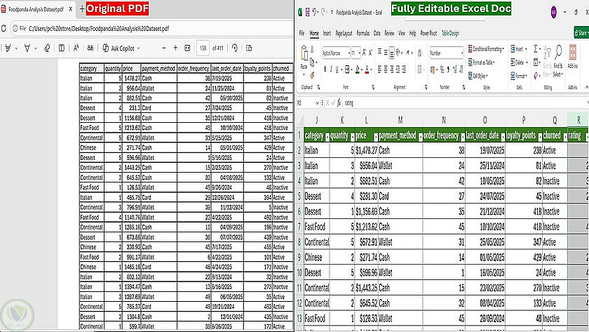Open the Format as Table dropdown
Screen dimensions: 589x332
482,62
